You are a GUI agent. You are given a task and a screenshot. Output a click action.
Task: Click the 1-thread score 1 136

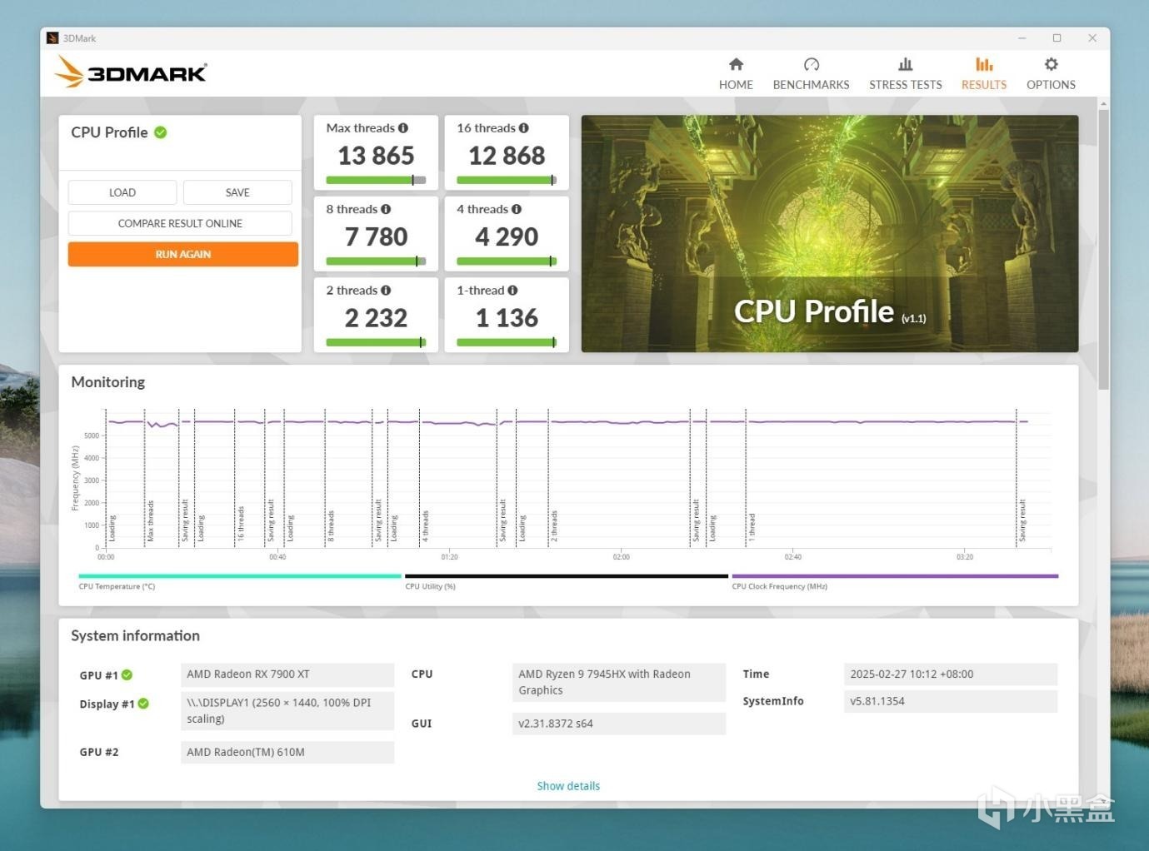[507, 317]
